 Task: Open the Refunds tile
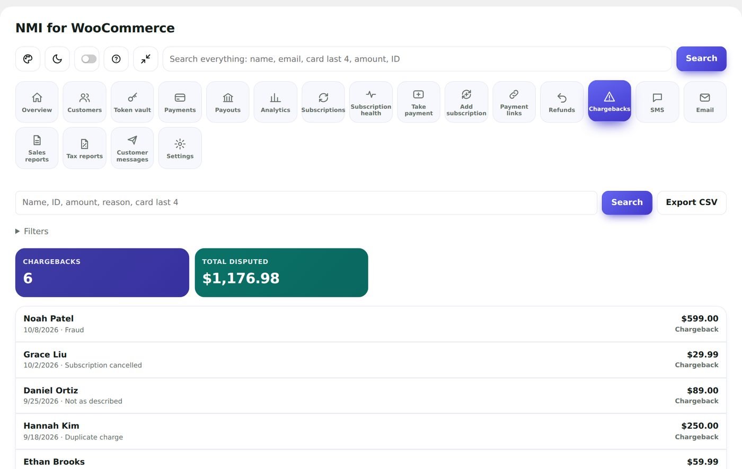562,102
